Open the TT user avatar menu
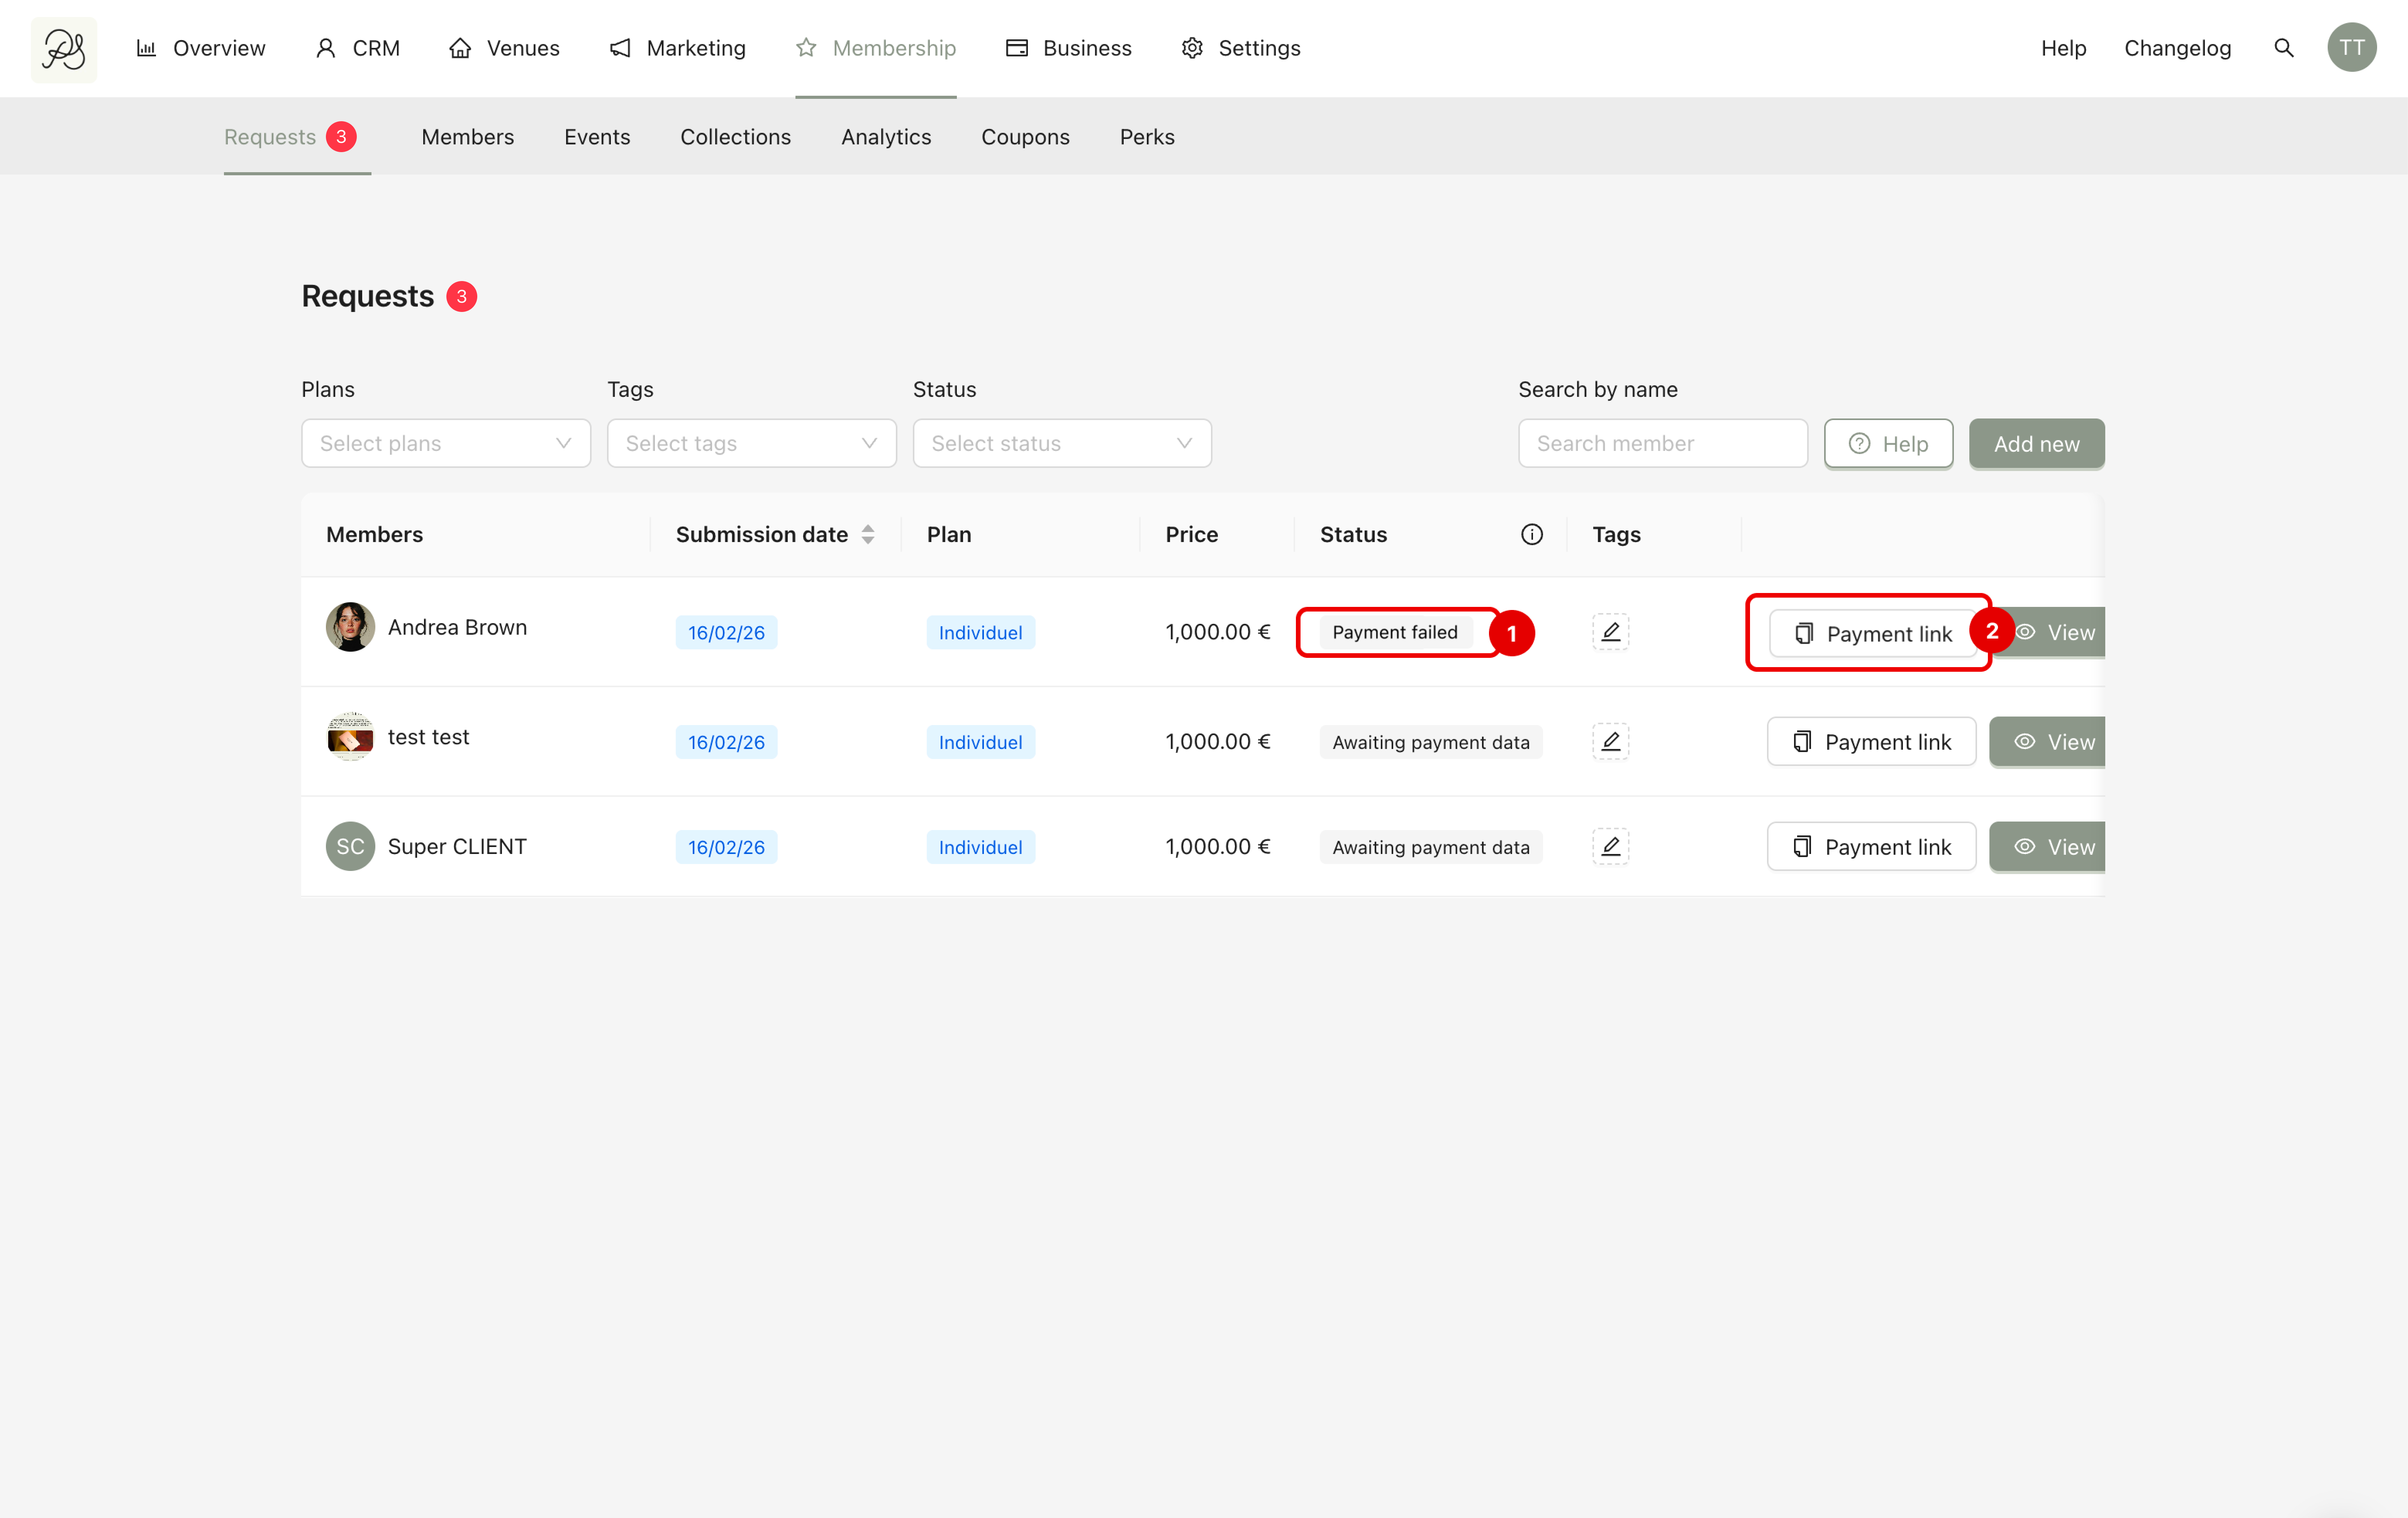 2351,48
